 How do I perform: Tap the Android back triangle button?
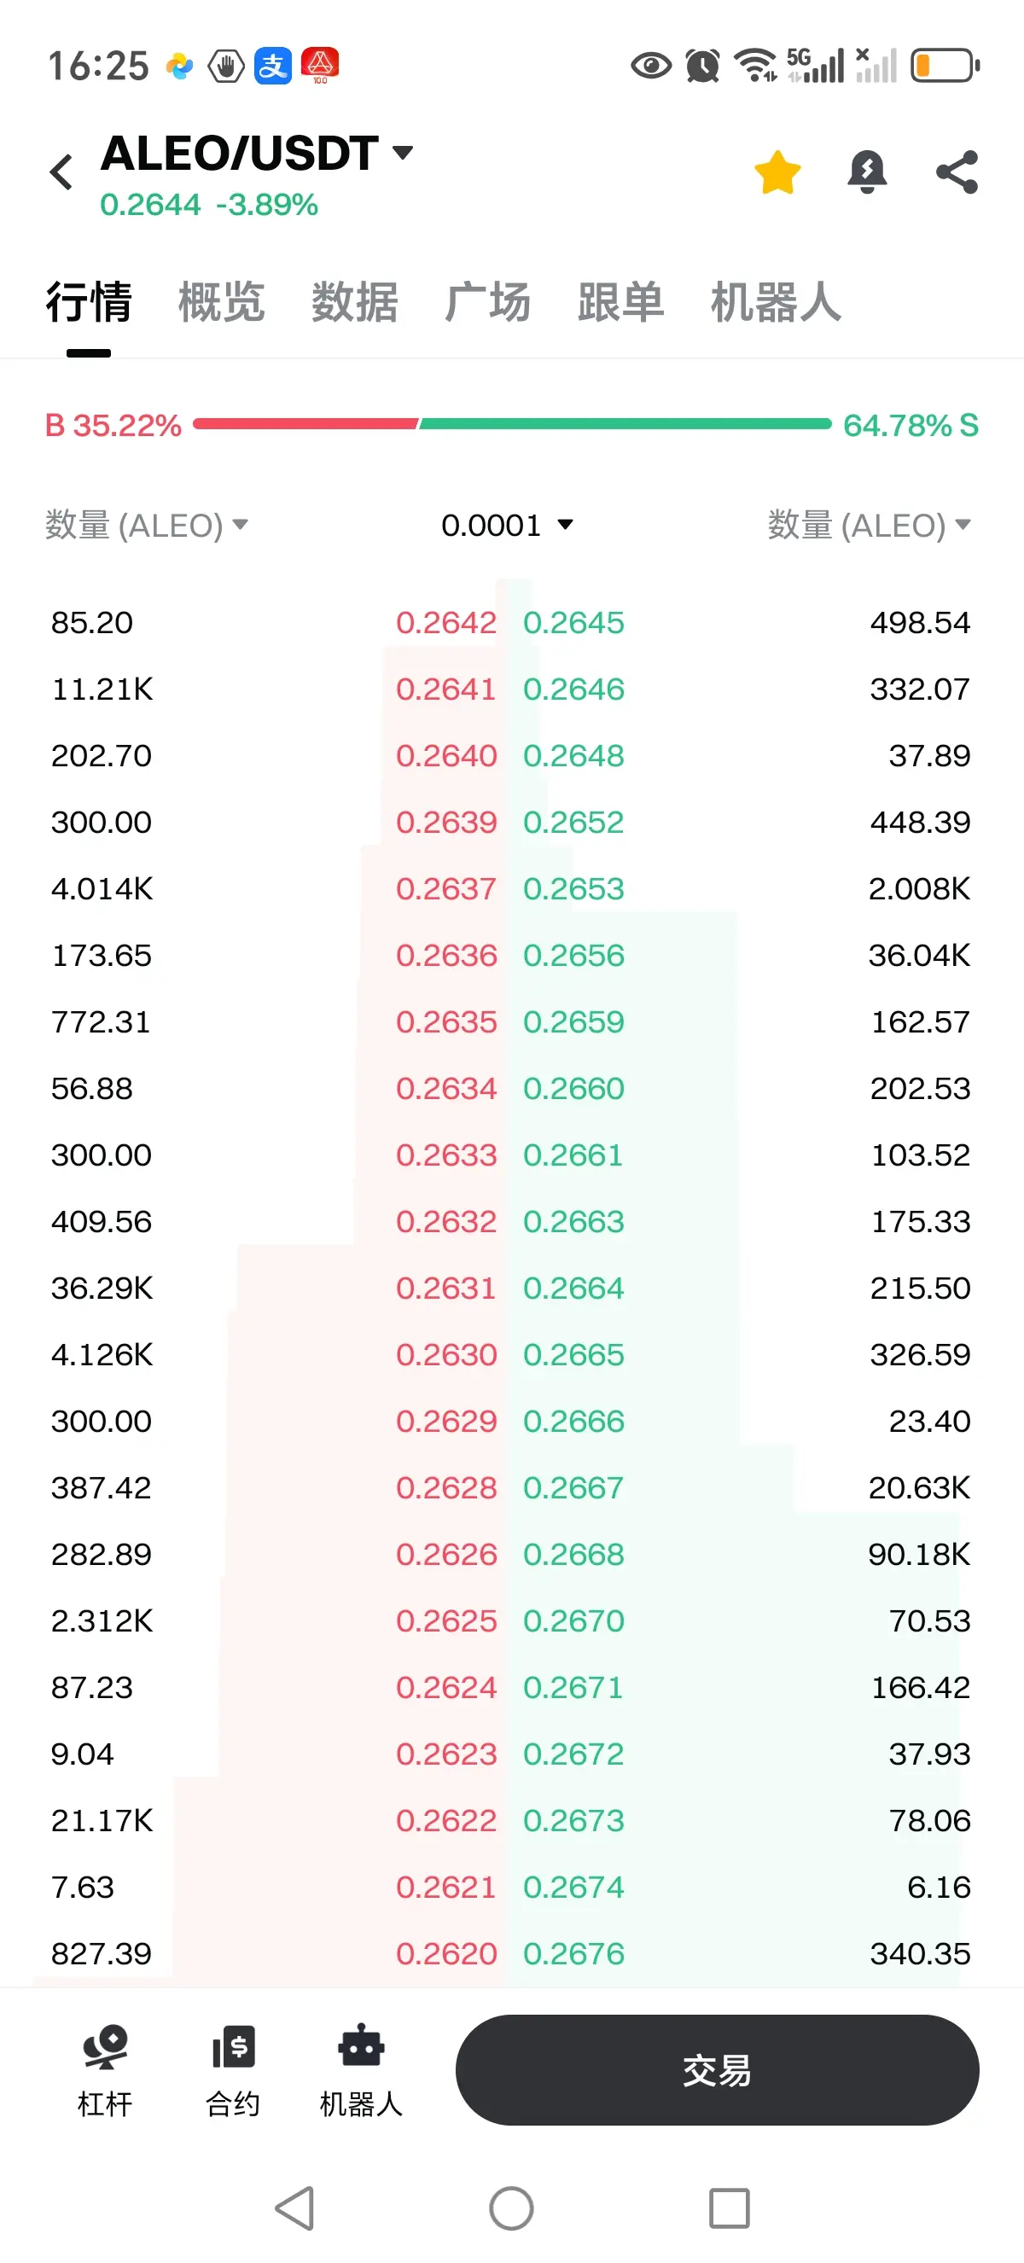[295, 2208]
